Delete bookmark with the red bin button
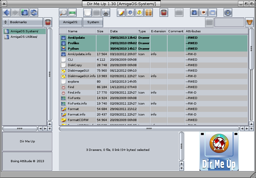The width and height of the screenshot is (256, 178). click(48, 22)
